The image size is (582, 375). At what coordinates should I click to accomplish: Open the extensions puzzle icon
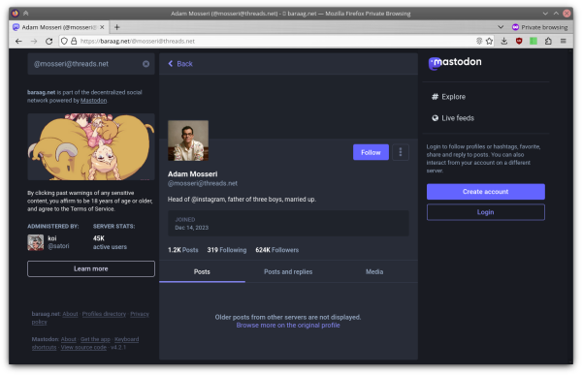point(548,41)
